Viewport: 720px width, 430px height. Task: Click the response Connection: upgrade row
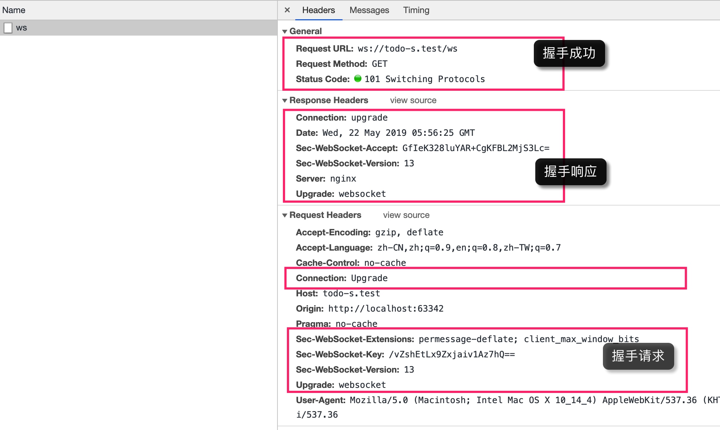tap(342, 118)
